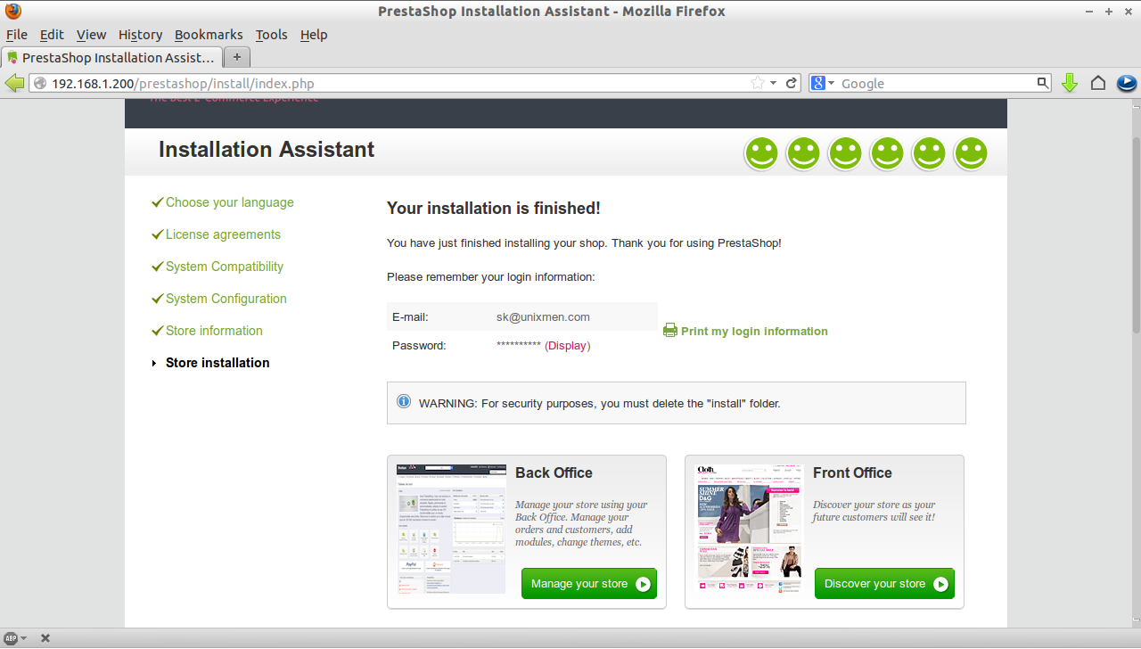The height and width of the screenshot is (649, 1141).
Task: Click the Discover your store button
Action: tap(884, 584)
